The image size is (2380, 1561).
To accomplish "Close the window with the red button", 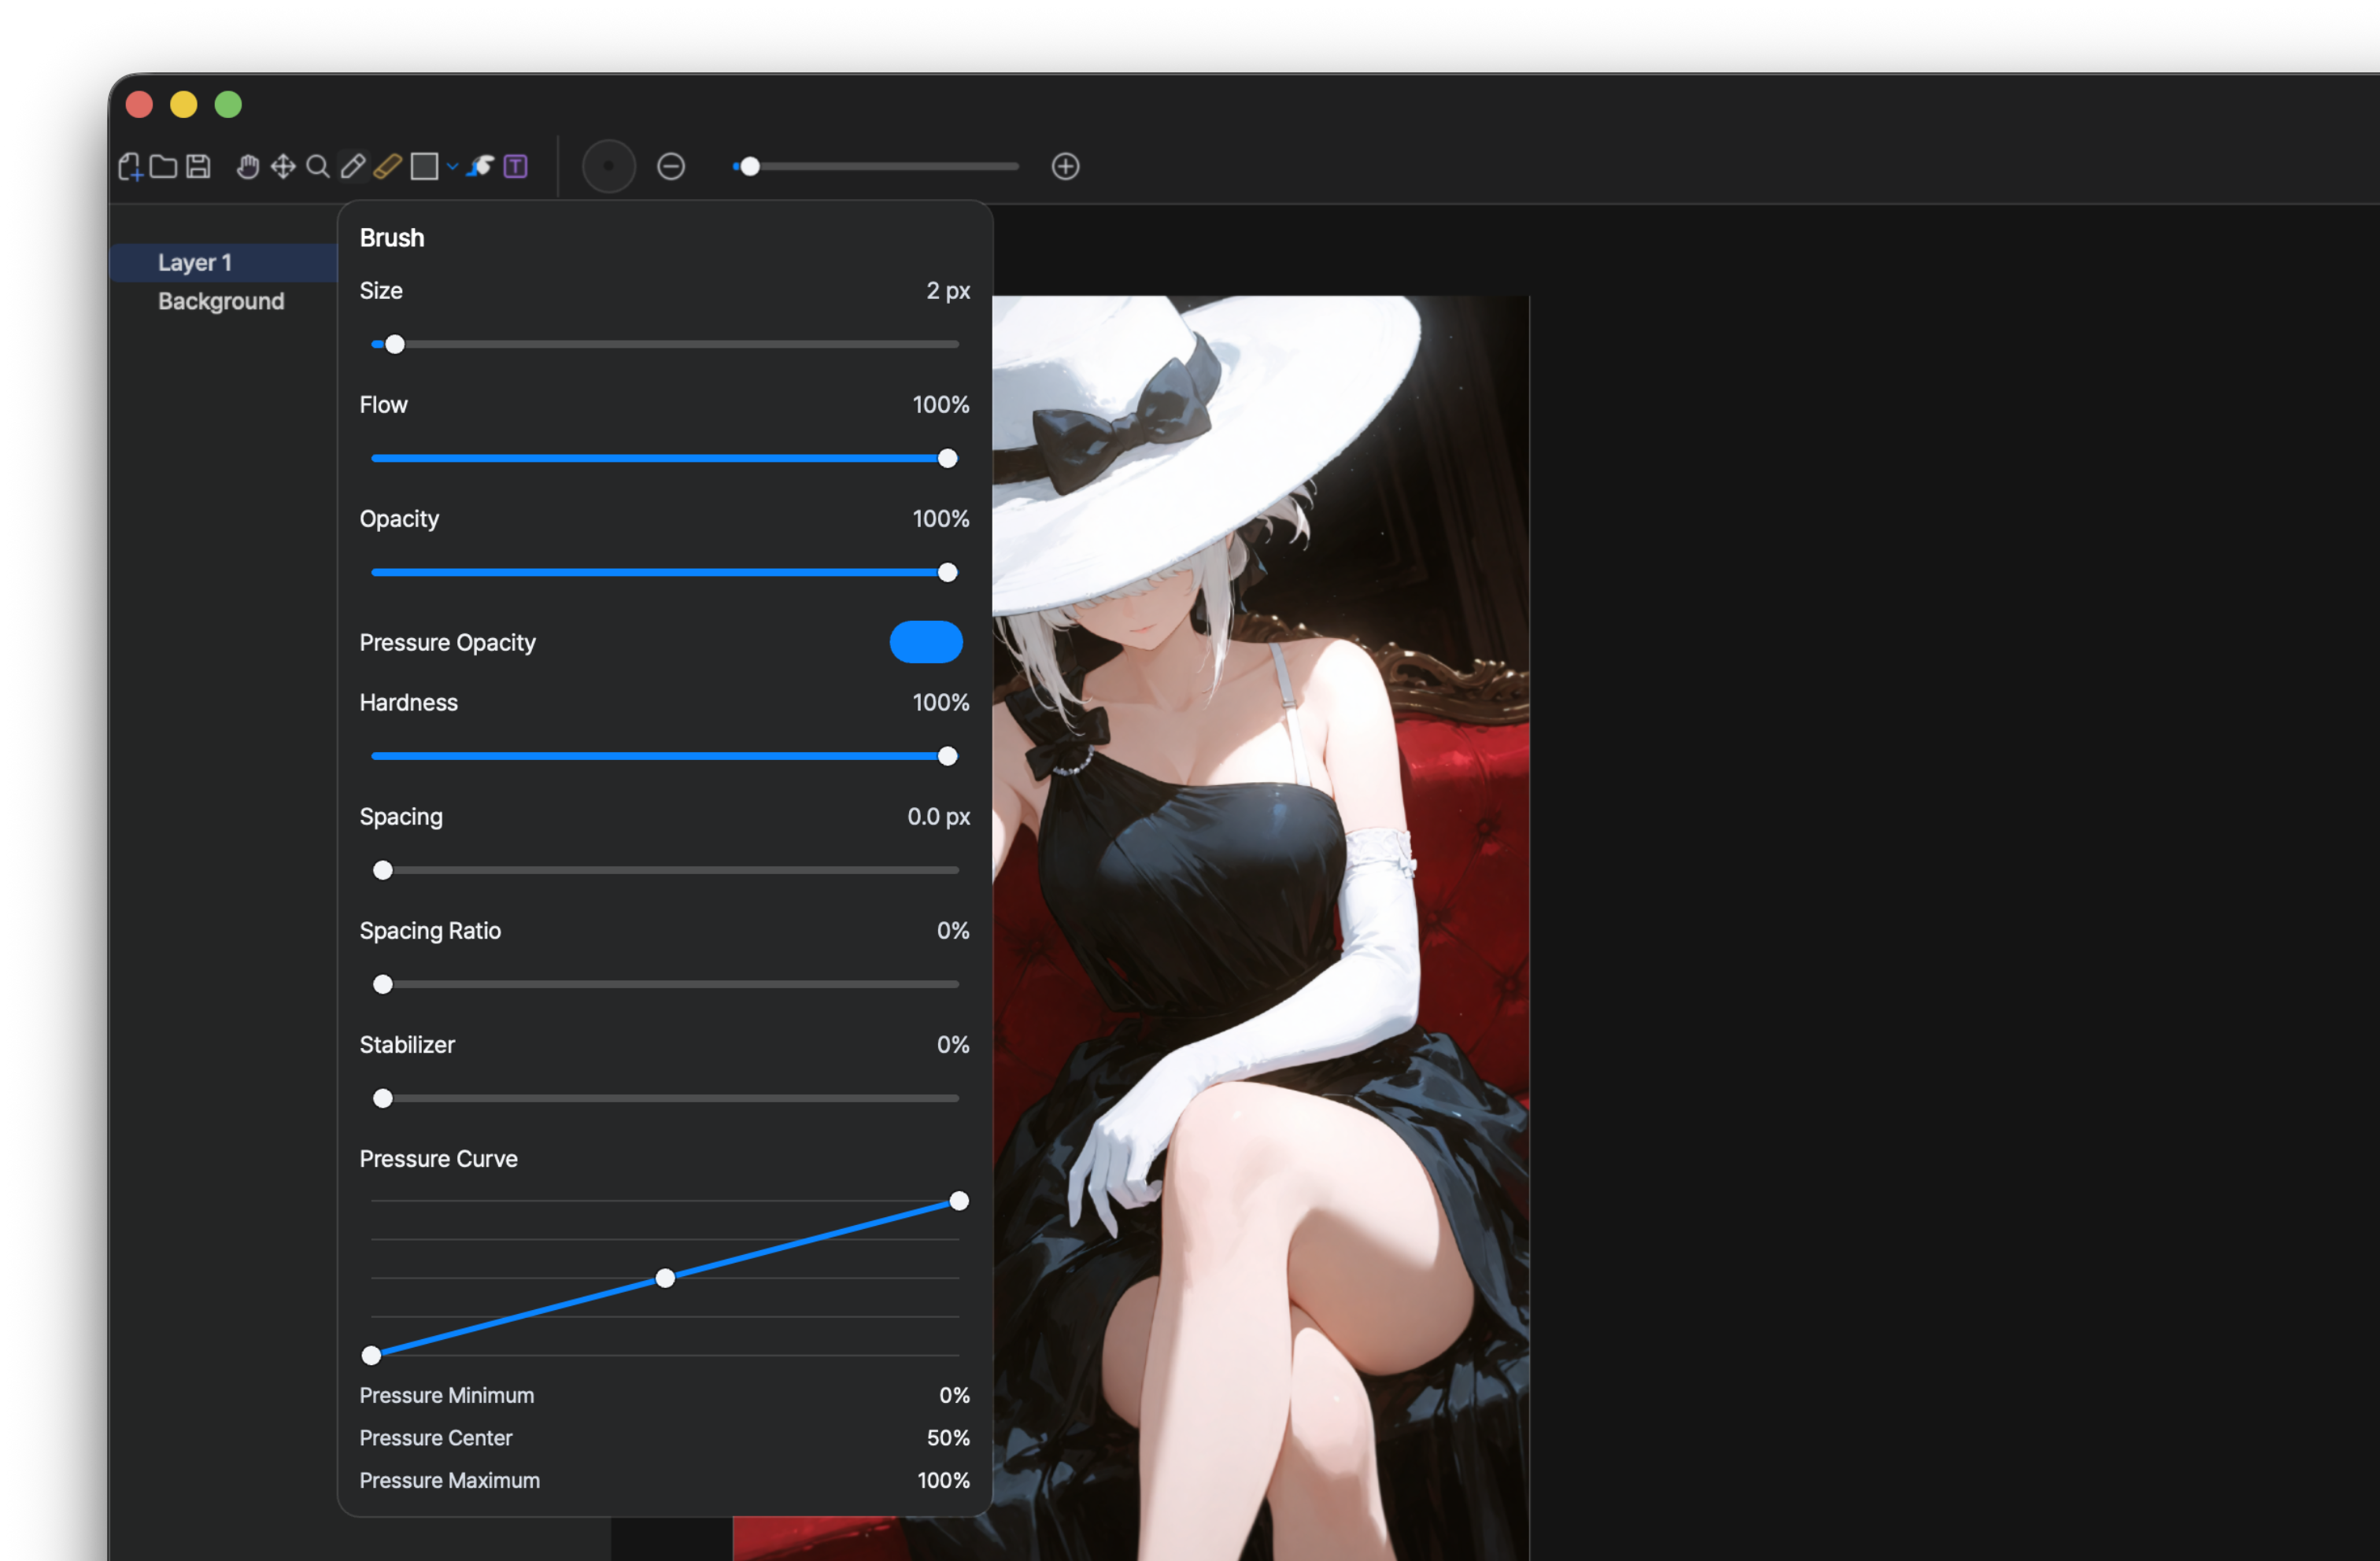I will point(139,105).
